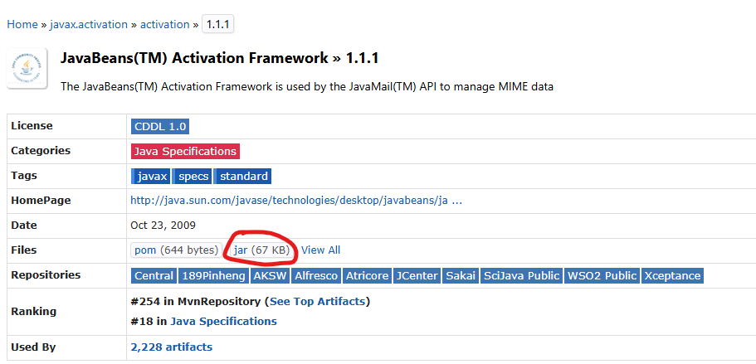Open the JCenter repository tag
The width and height of the screenshot is (756, 364).
click(417, 276)
